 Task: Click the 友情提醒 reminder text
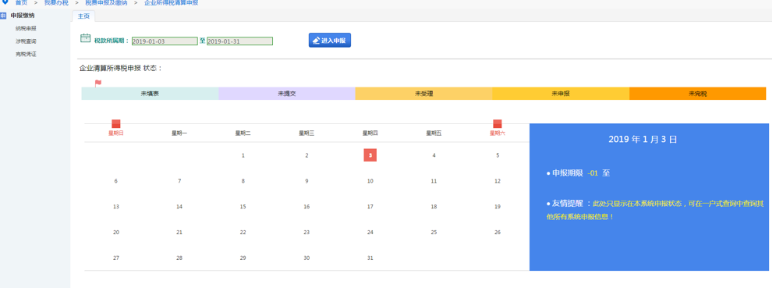656,210
